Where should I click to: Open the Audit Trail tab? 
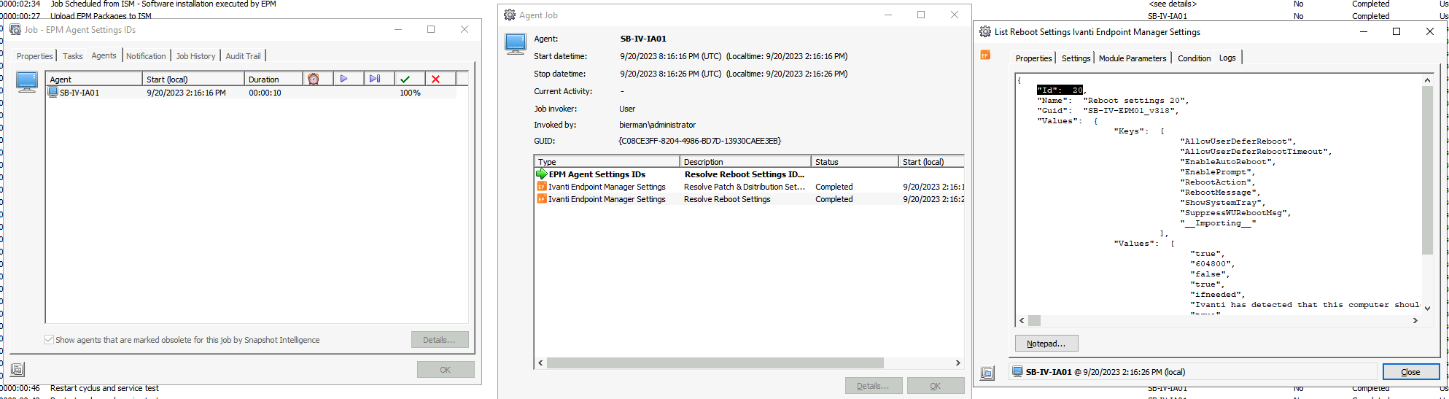point(243,56)
